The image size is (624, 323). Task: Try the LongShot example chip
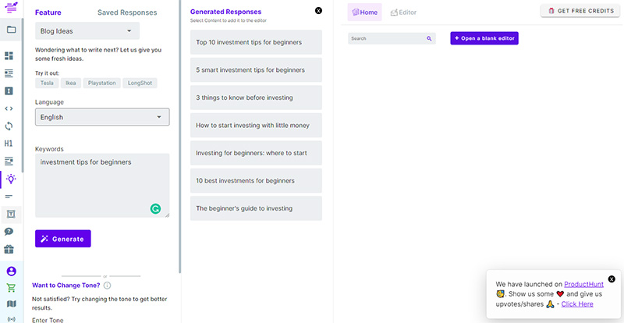(x=140, y=83)
